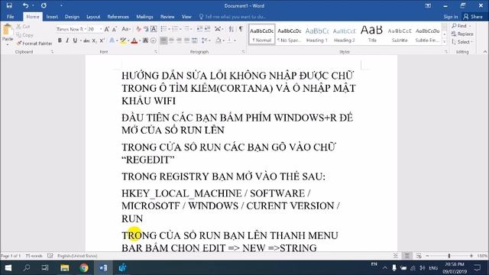Decrease the paragraph indent
The image size is (489, 275).
199,29
